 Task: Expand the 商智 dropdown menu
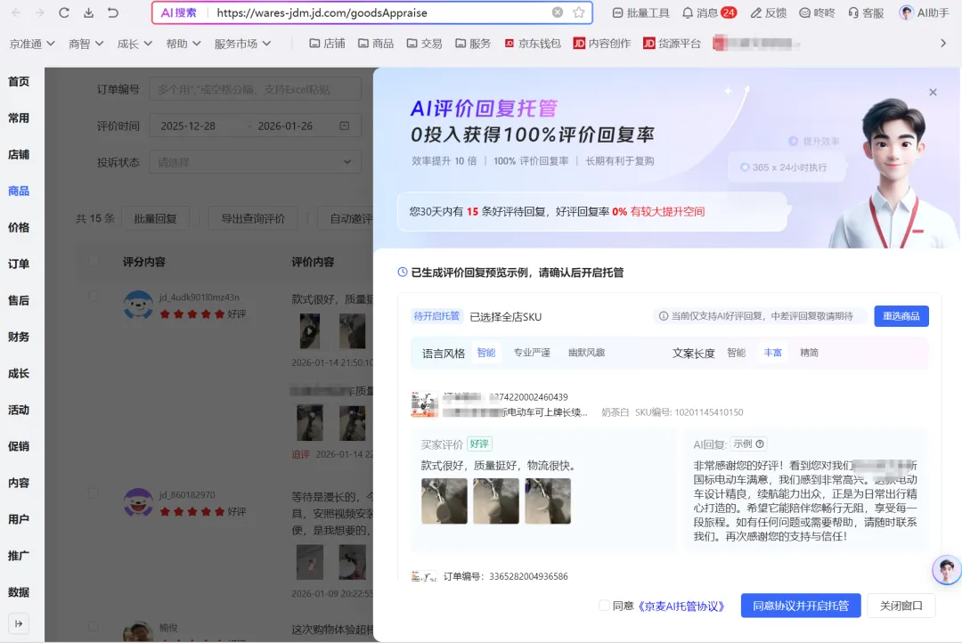click(86, 43)
